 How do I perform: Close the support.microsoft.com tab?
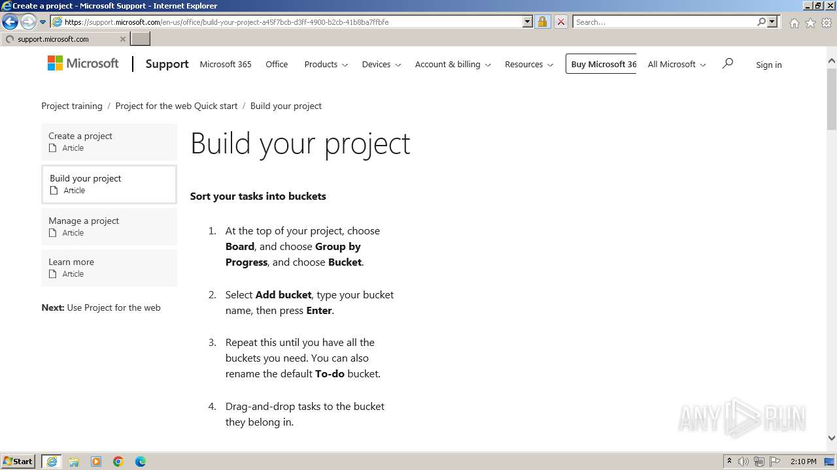[x=122, y=39]
